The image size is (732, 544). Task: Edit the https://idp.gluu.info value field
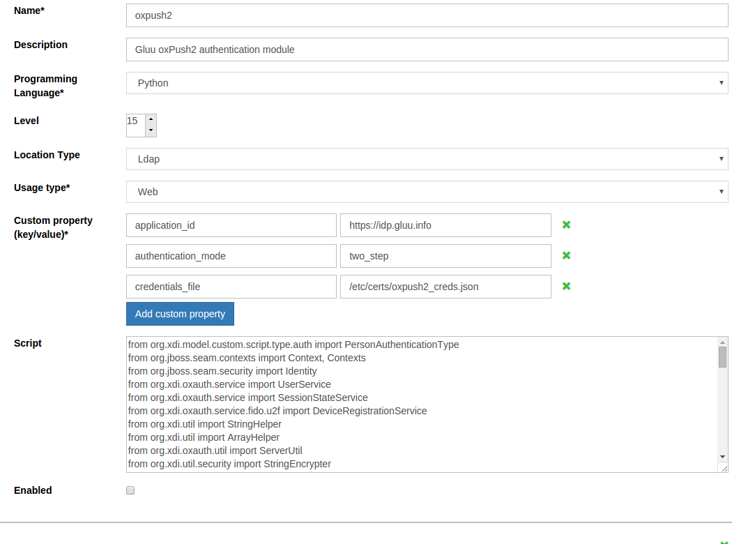click(445, 225)
